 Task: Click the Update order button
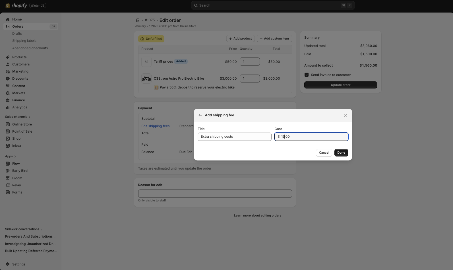tap(341, 85)
